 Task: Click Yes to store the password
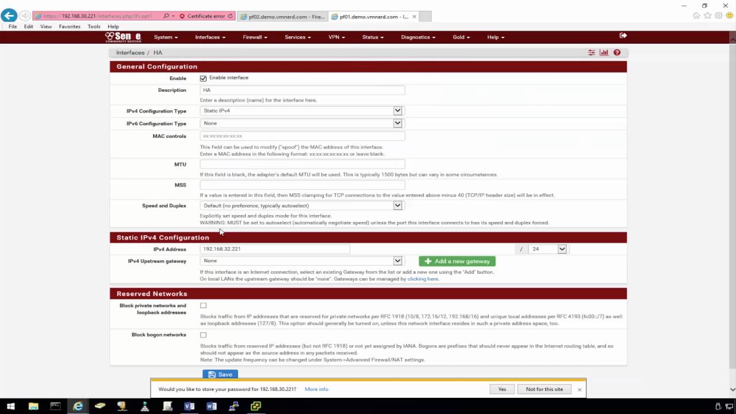pos(502,389)
